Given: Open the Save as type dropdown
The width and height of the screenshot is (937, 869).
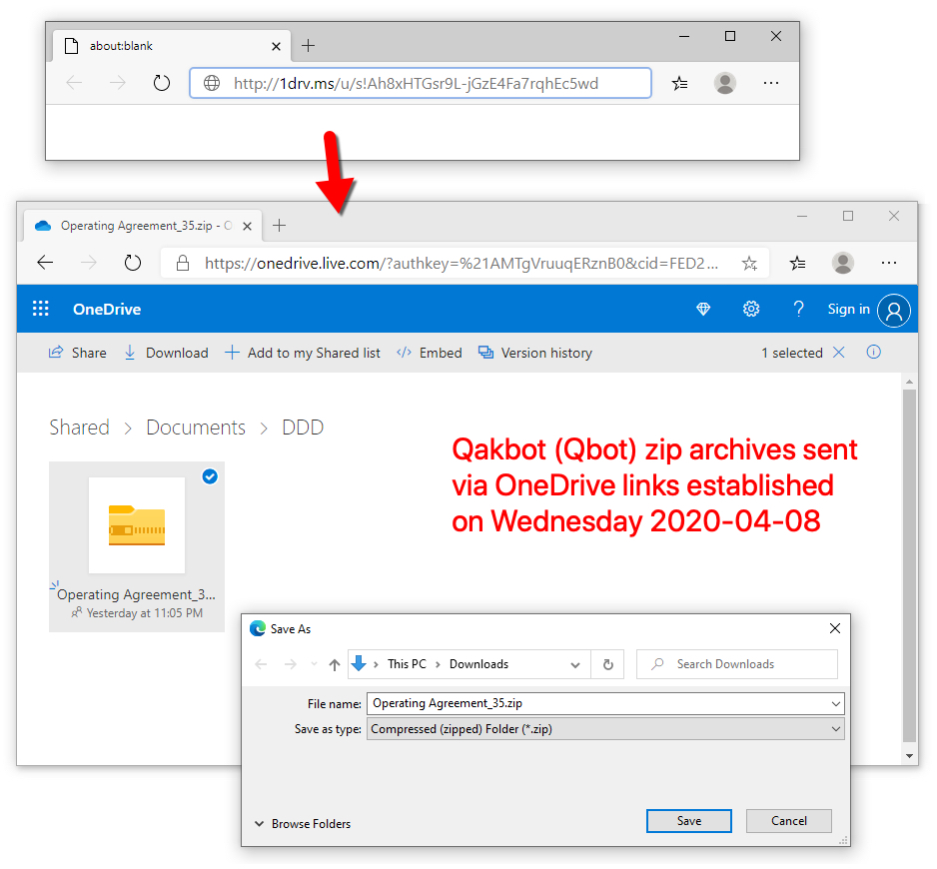Looking at the screenshot, I should coord(605,729).
